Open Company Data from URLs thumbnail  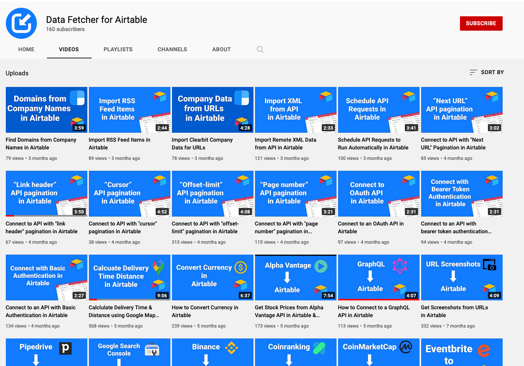click(x=213, y=110)
